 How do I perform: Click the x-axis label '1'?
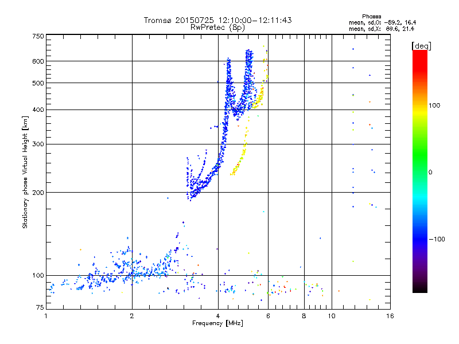coord(46,316)
